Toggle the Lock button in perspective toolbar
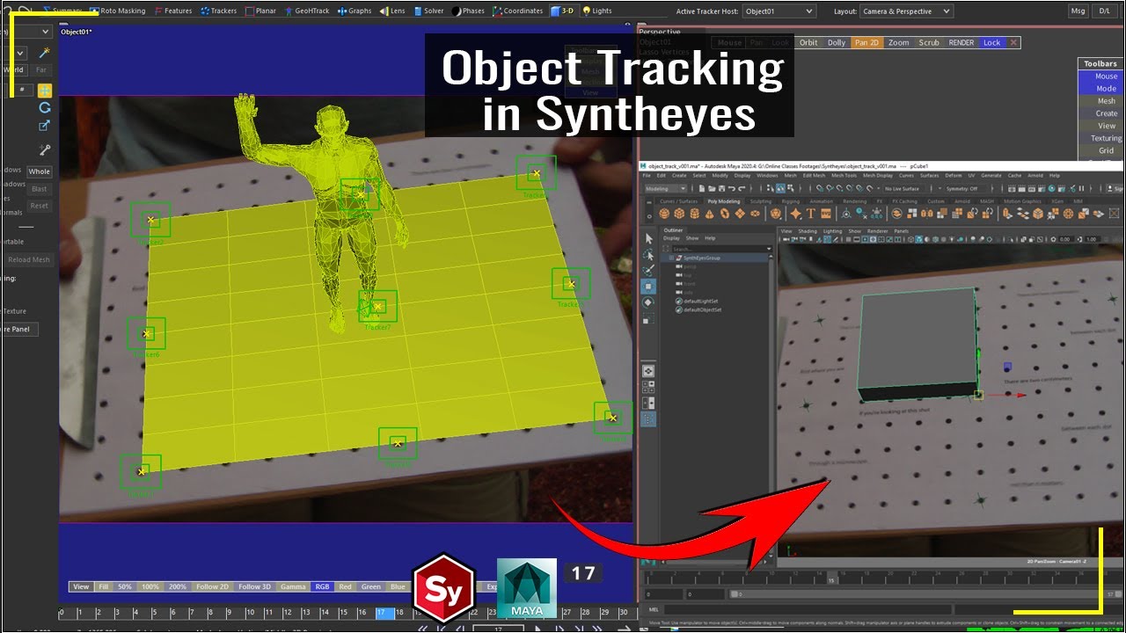Screen dimensions: 1126x633 (x=992, y=42)
